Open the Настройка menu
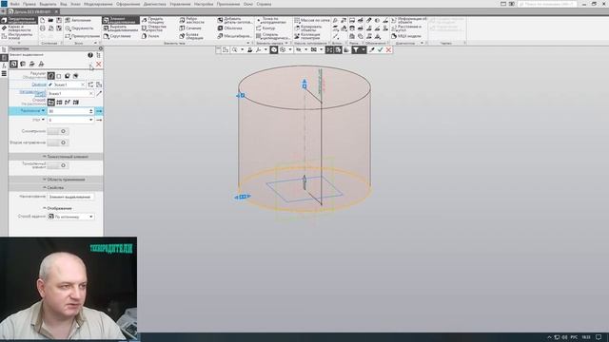This screenshot has width=609, height=342. click(204, 4)
